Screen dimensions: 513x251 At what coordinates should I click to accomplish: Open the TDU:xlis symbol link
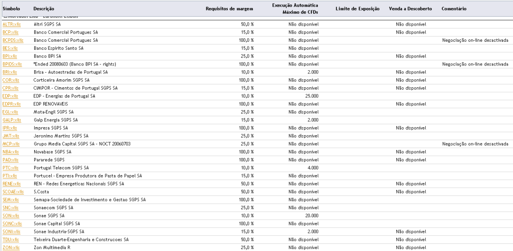click(x=10, y=240)
